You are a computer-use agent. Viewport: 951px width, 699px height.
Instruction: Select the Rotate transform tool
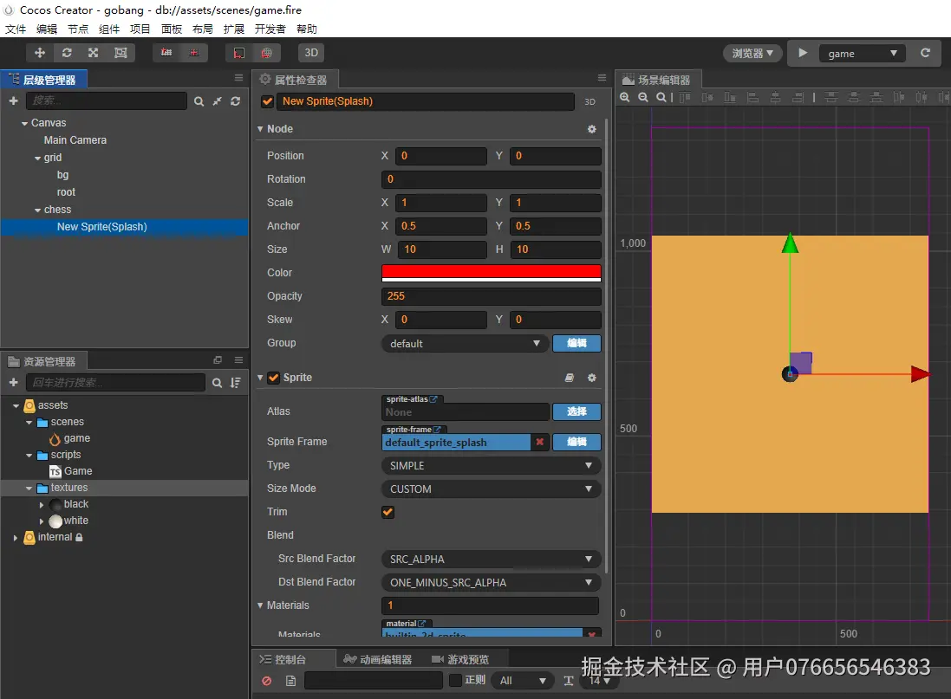coord(67,53)
